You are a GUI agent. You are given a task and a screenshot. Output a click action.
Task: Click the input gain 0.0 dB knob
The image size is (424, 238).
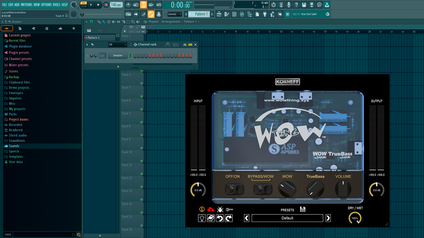(x=198, y=190)
